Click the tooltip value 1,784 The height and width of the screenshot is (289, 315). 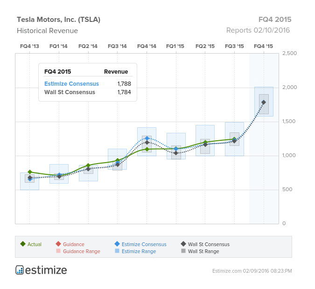pos(124,92)
